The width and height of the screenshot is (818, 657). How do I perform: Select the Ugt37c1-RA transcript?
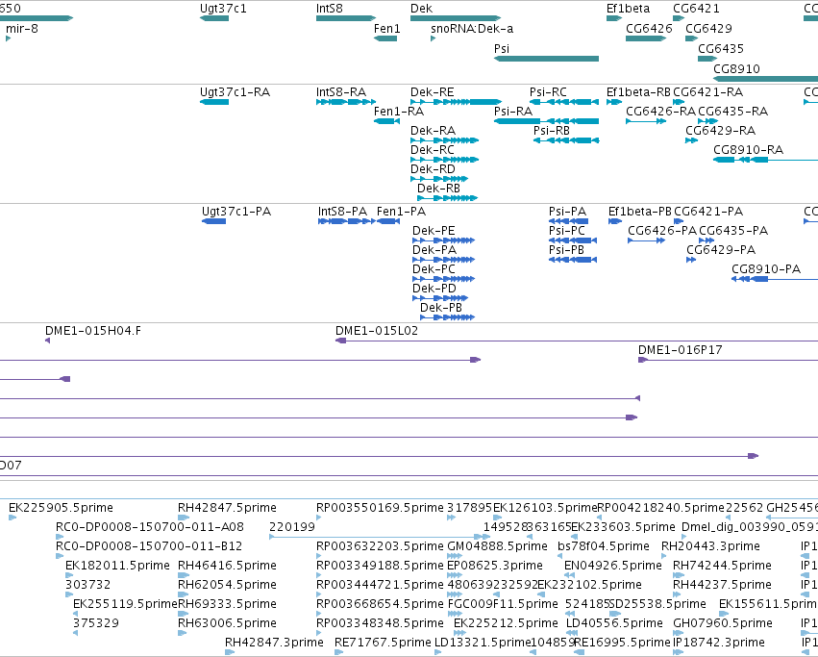pos(214,102)
